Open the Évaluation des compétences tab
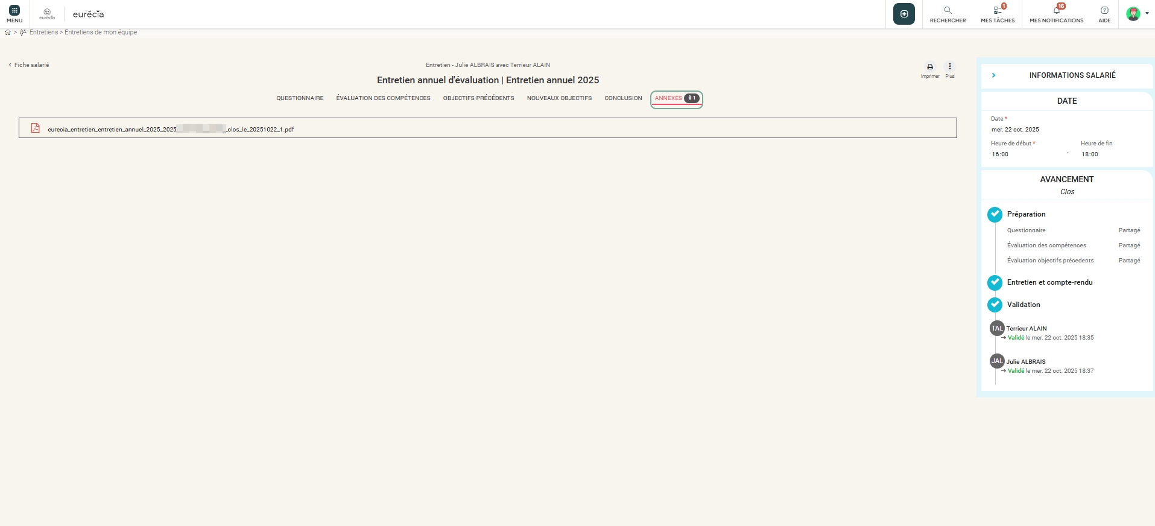The width and height of the screenshot is (1155, 526). 383,98
